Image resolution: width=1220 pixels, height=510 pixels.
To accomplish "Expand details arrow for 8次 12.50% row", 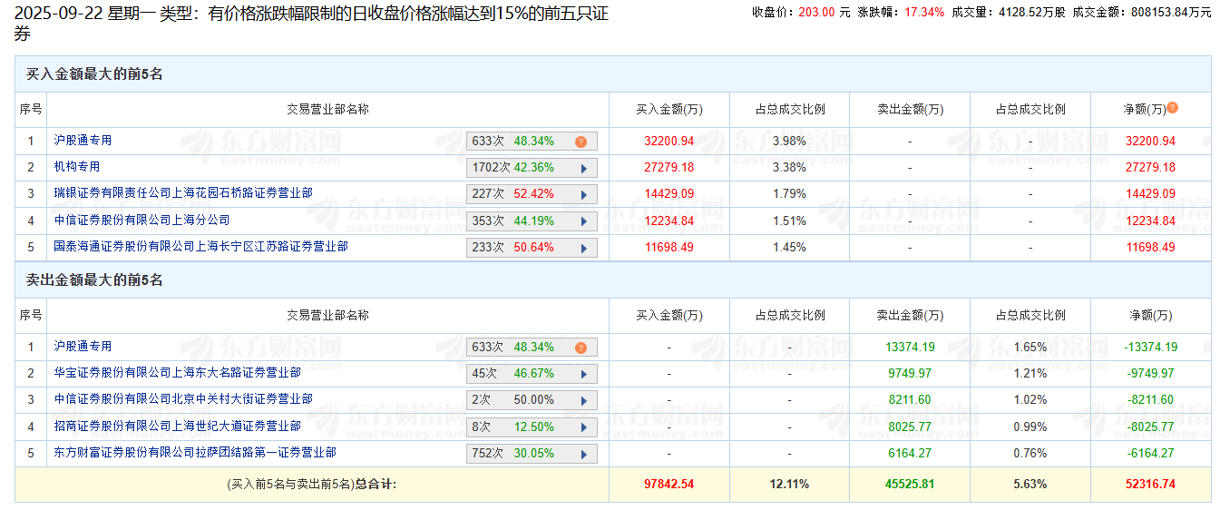I will [583, 427].
